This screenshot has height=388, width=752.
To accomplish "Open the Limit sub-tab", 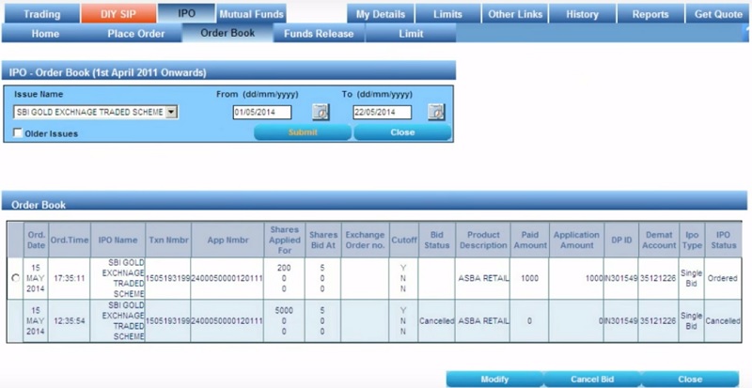I will pos(411,34).
